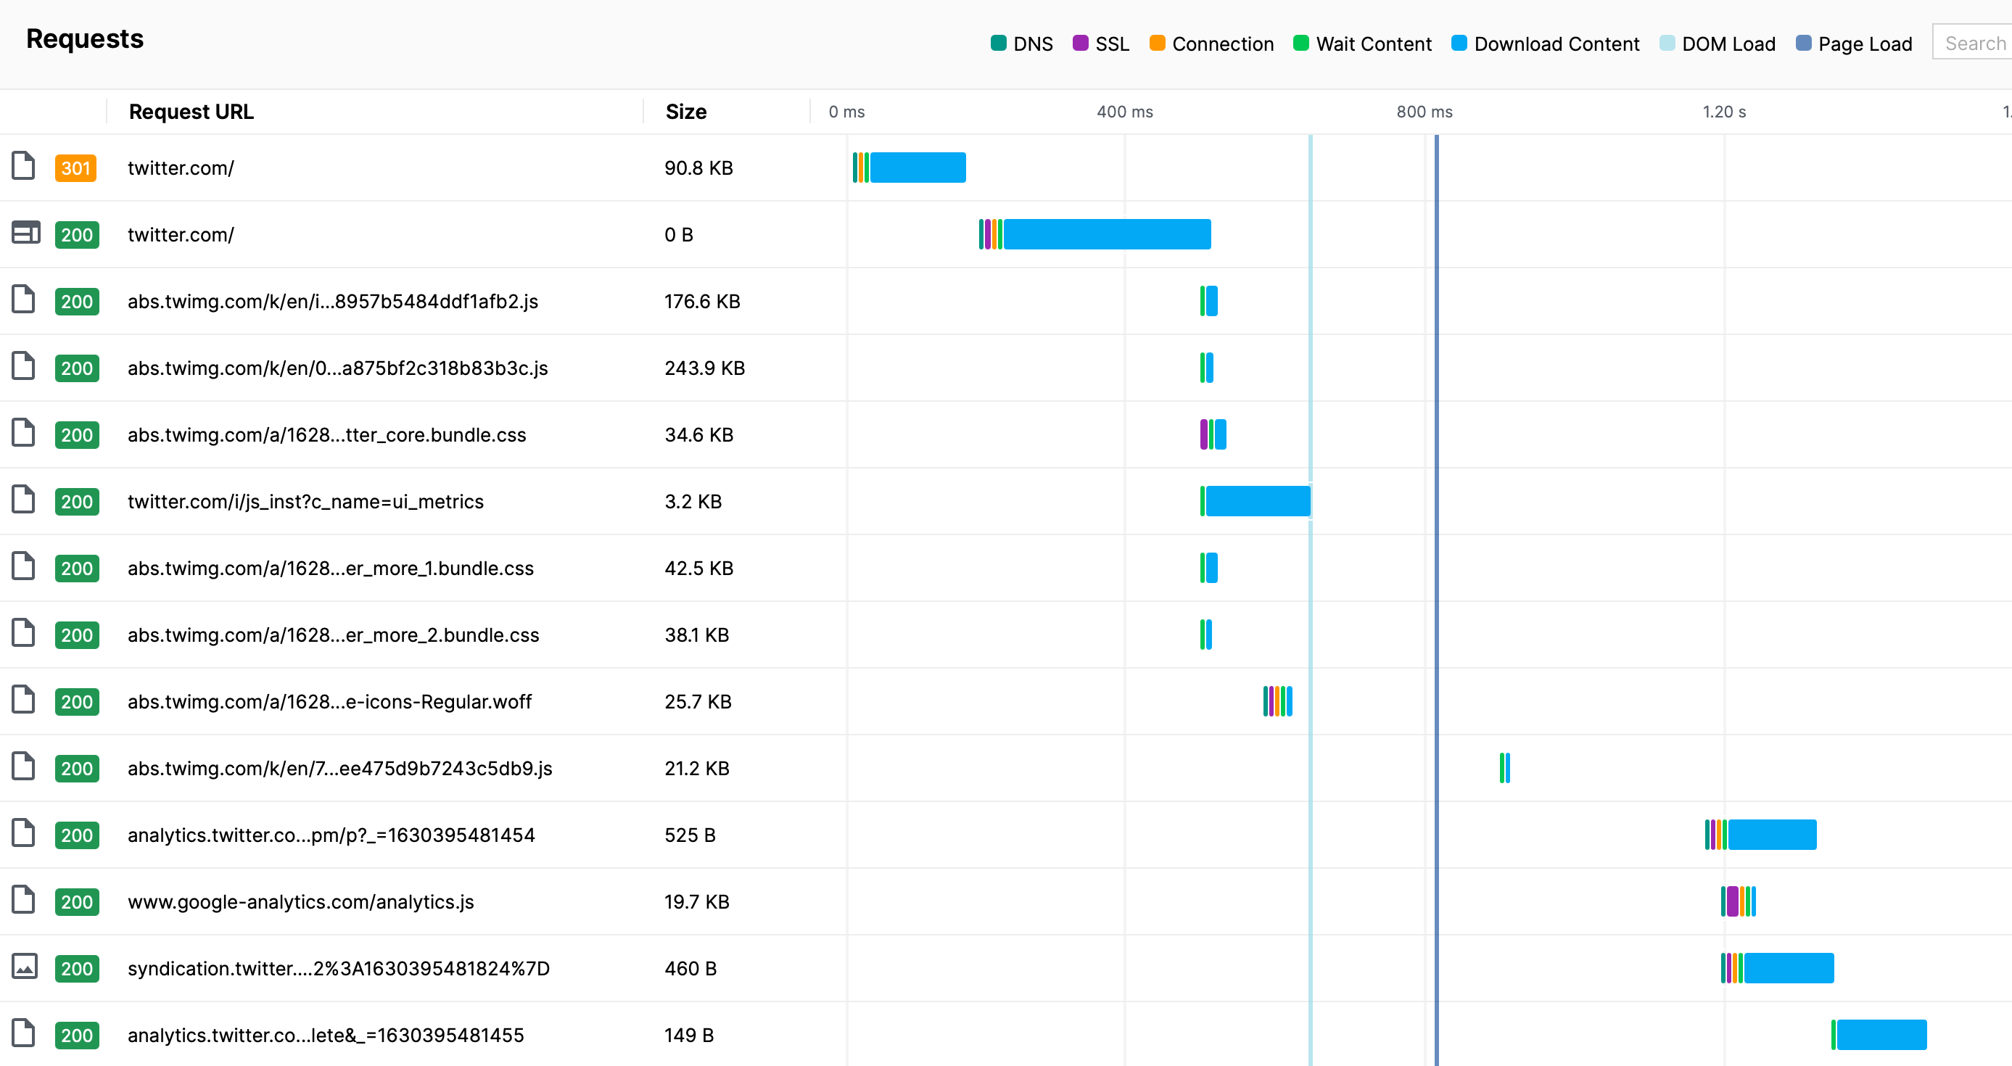Select the ee475d9b7243c5db9.js request URL

[339, 769]
